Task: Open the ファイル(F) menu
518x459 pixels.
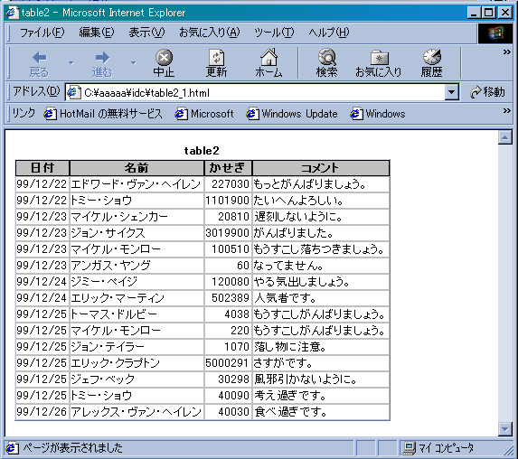Action: pyautogui.click(x=42, y=33)
